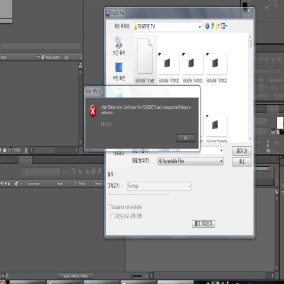Toggle the Live Update timeline switch
The image size is (284, 284).
pyautogui.click(x=73, y=172)
